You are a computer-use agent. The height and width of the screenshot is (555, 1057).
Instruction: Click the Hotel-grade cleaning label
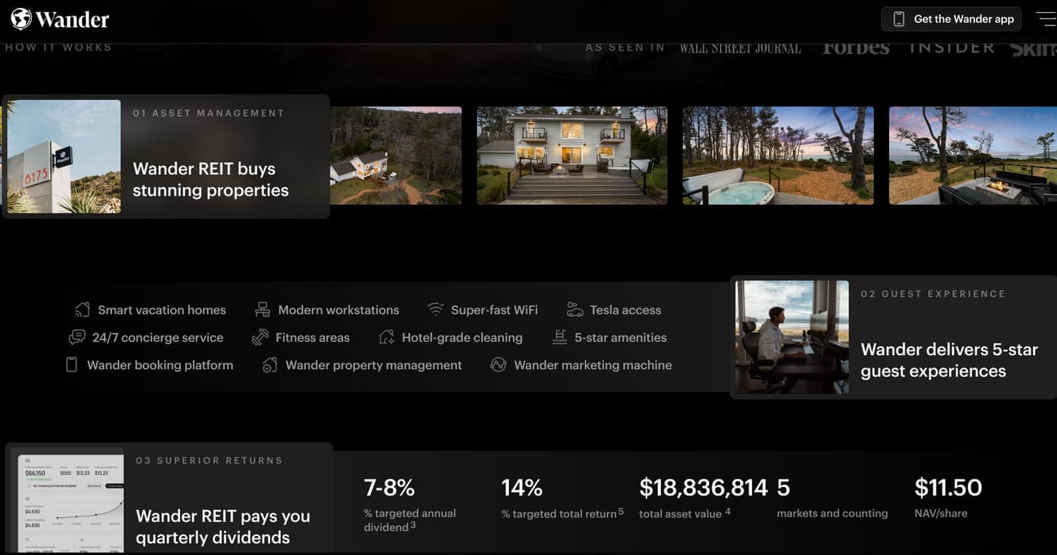click(x=462, y=337)
